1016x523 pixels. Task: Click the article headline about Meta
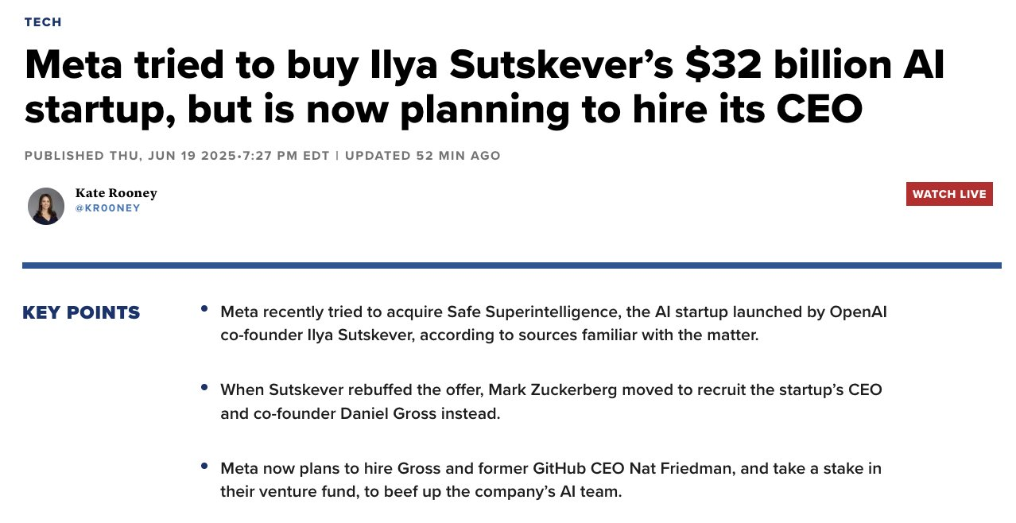485,87
